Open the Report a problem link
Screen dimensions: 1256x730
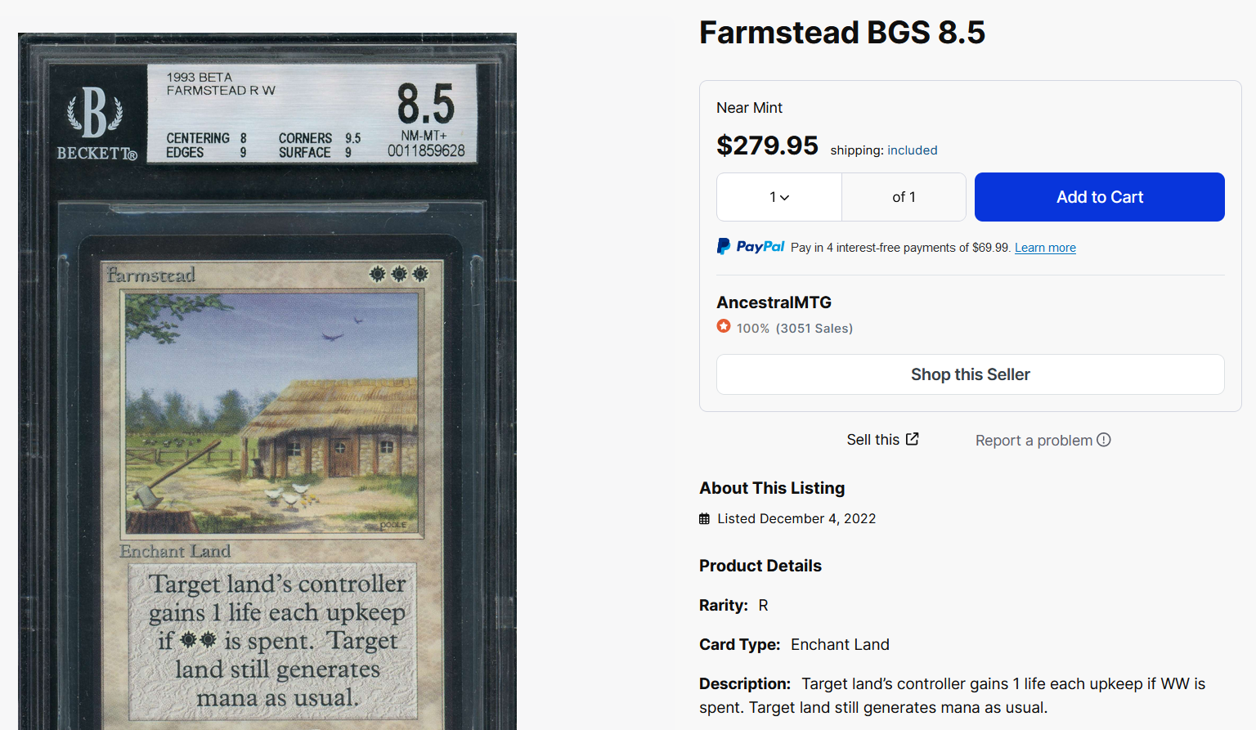pos(1034,440)
